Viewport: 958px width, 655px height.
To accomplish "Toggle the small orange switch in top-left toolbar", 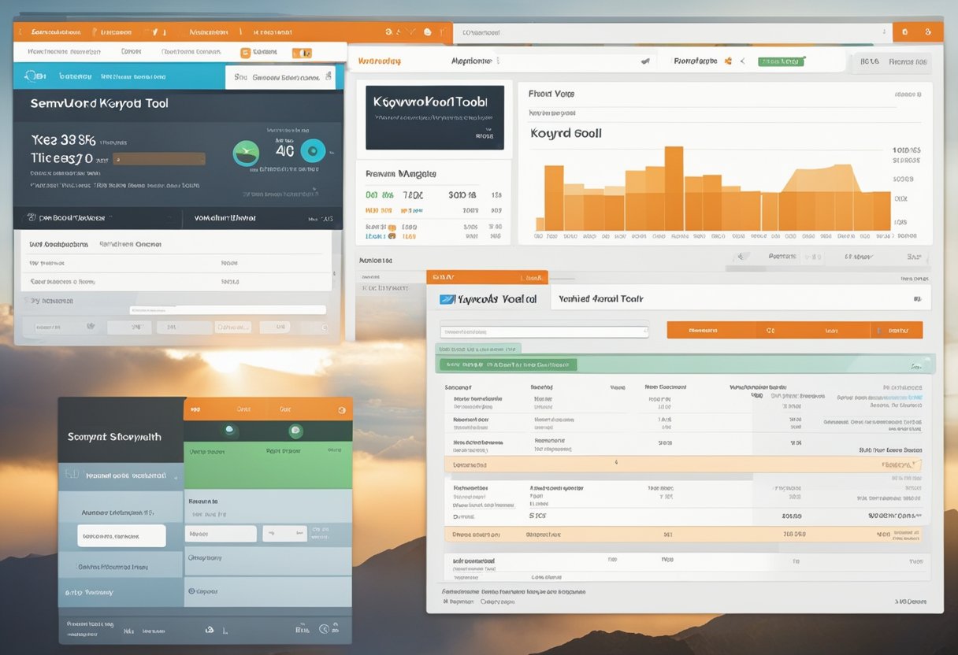I will (x=302, y=53).
